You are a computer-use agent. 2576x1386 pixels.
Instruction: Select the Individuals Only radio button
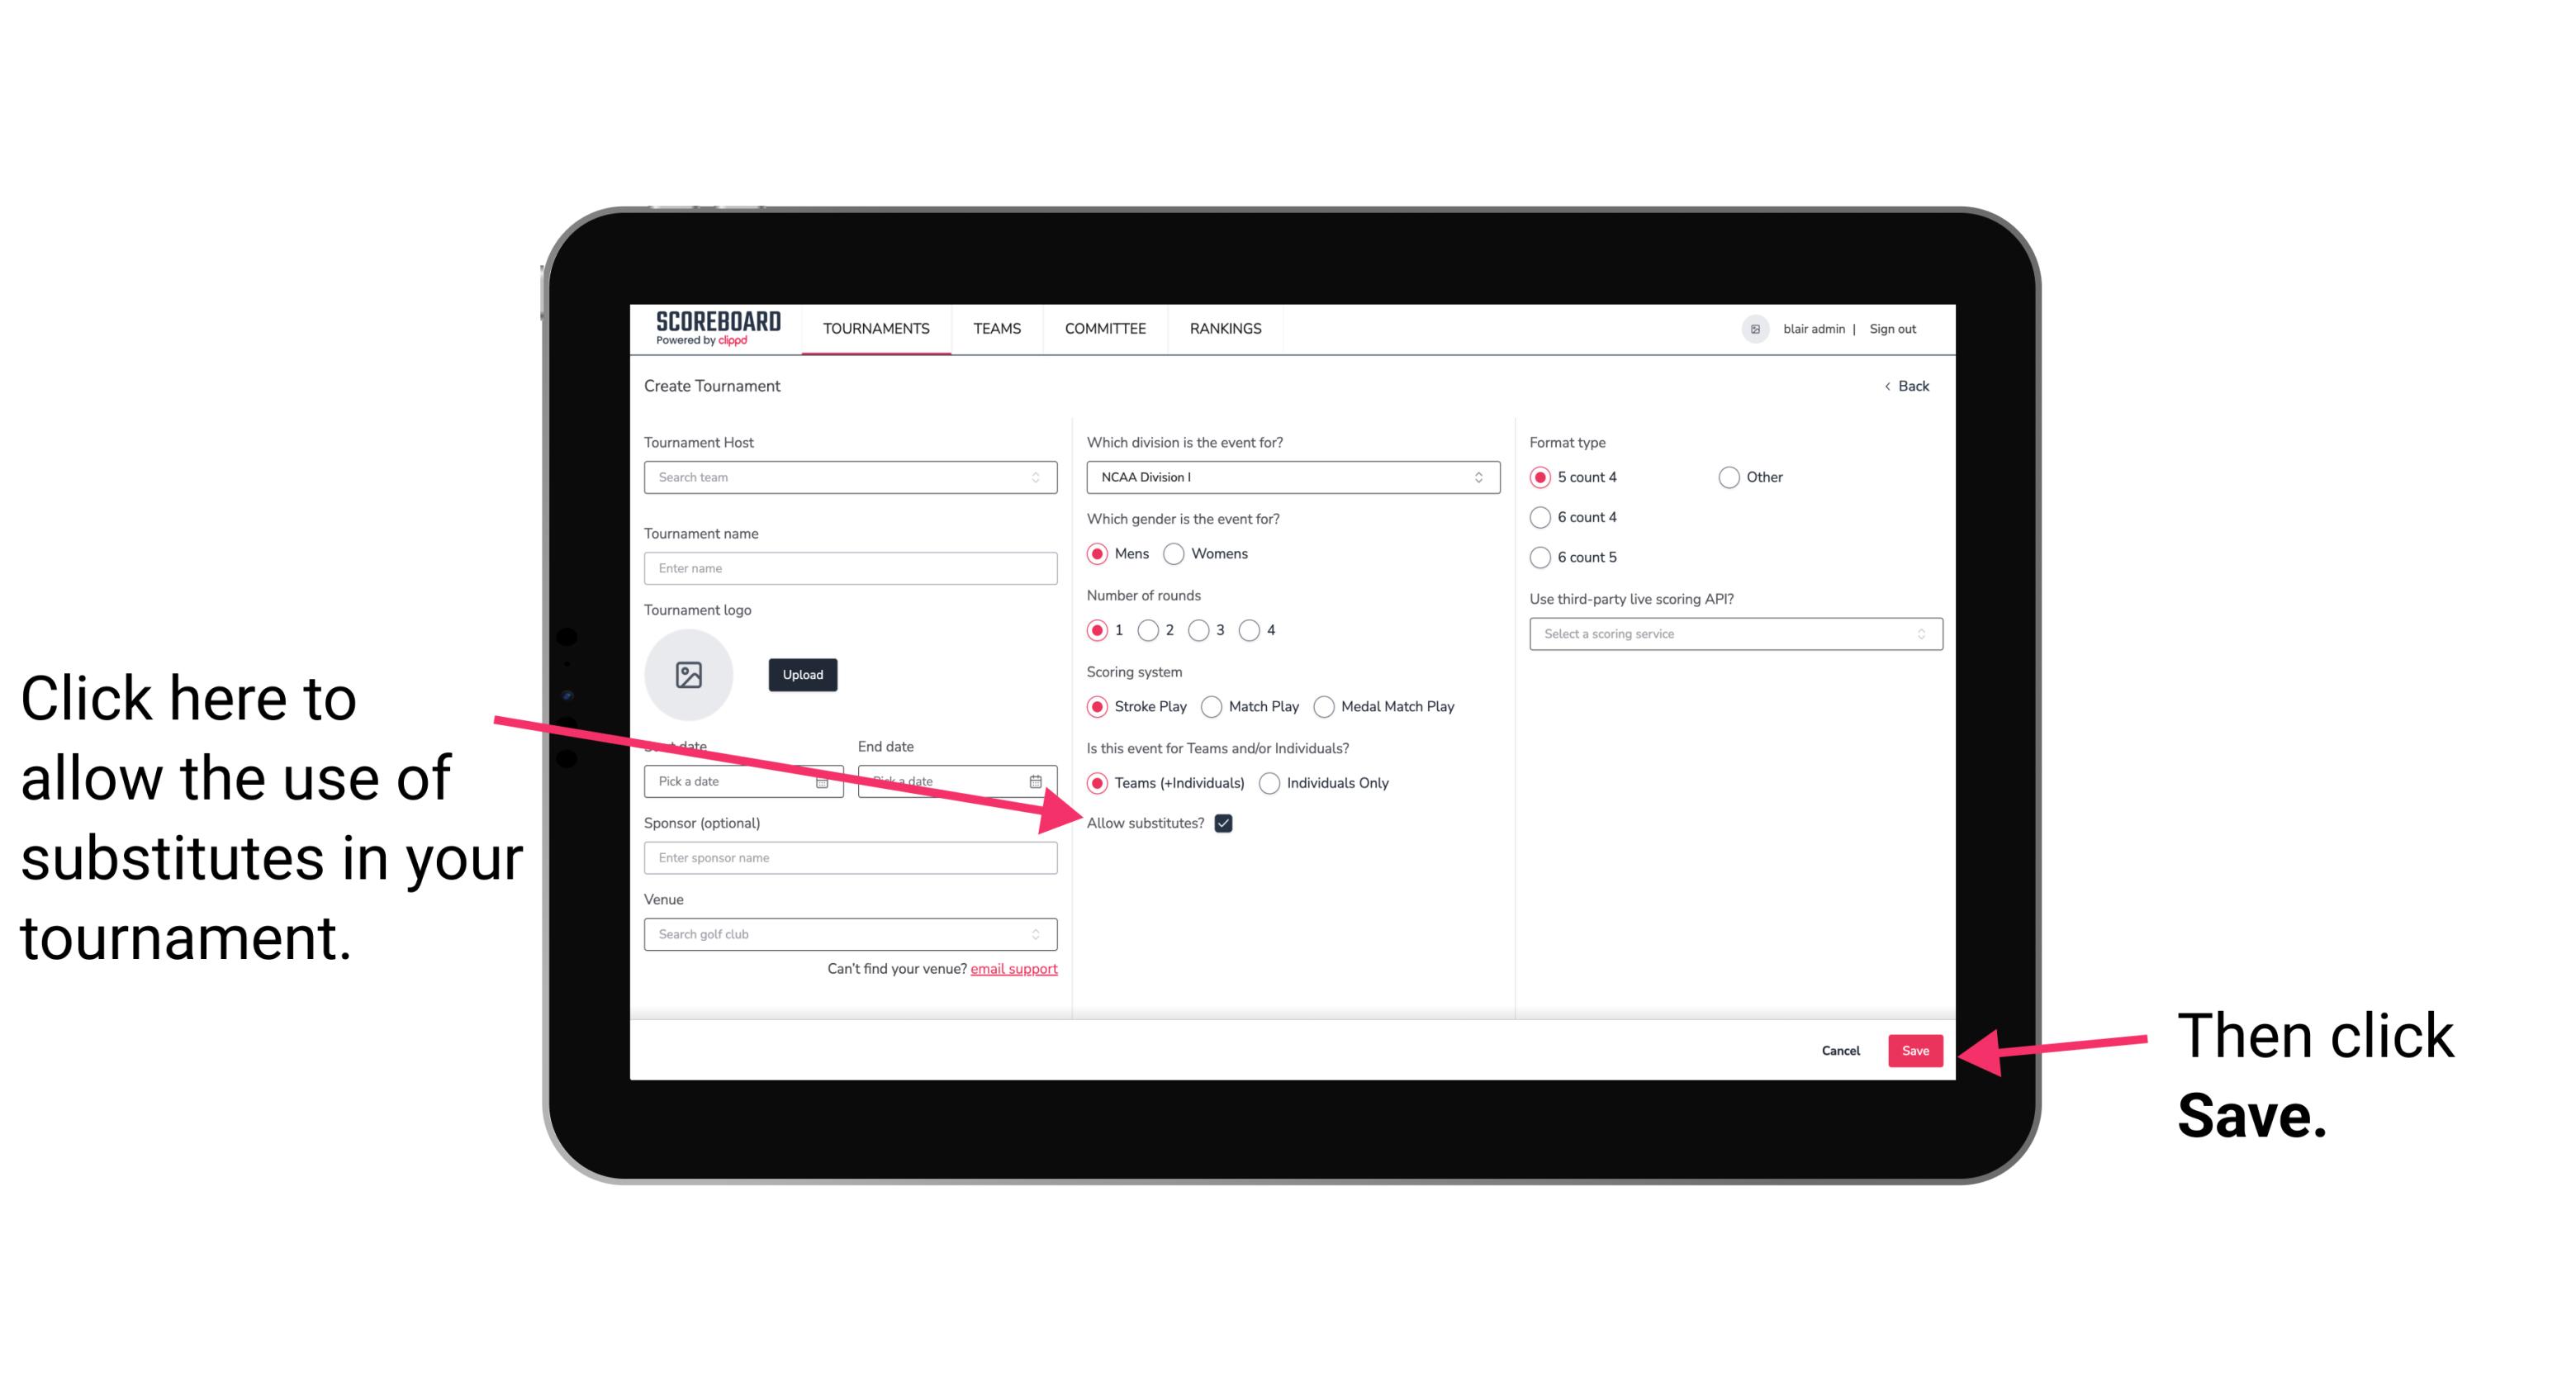pyautogui.click(x=1269, y=784)
